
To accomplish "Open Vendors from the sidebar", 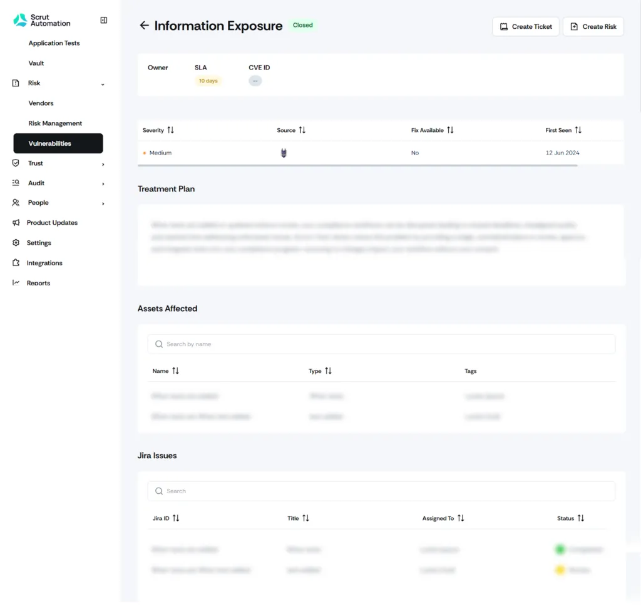I will [41, 103].
